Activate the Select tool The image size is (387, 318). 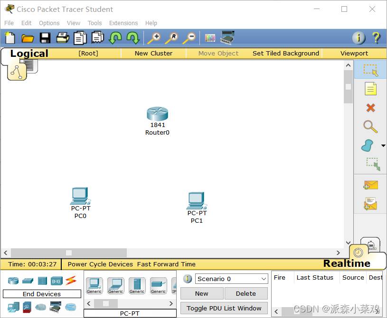coord(370,70)
